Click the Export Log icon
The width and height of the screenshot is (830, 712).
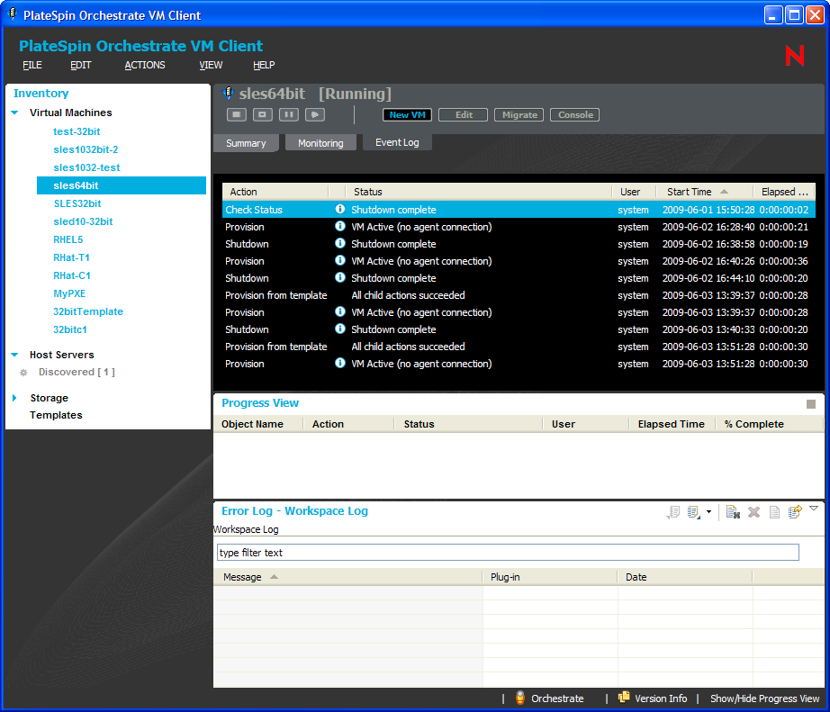tap(795, 512)
